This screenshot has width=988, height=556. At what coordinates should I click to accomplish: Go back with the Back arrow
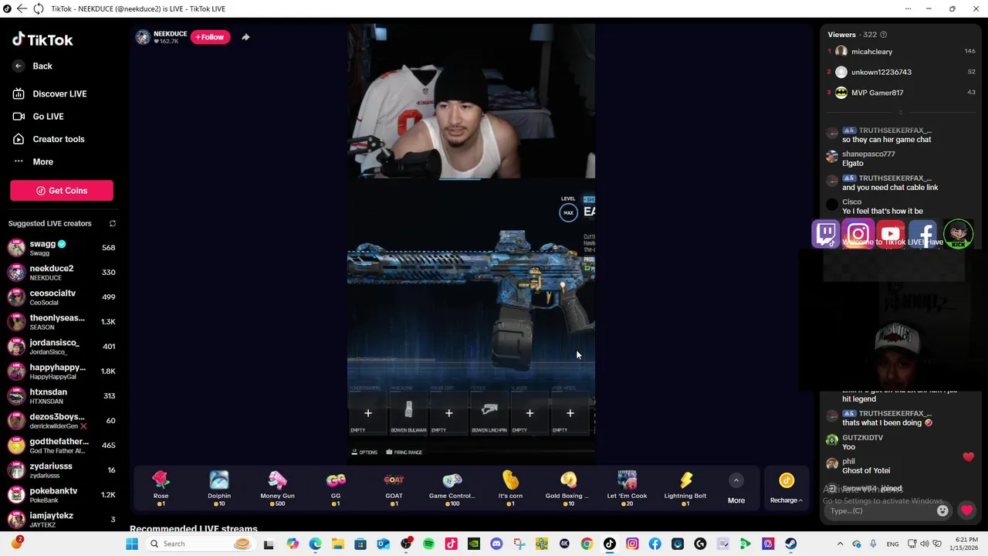click(x=33, y=66)
